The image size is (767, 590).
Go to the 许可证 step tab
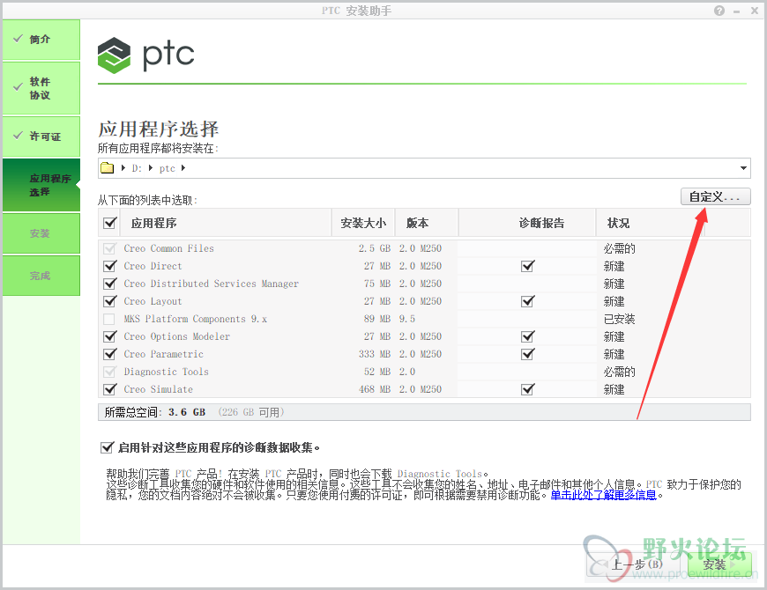pyautogui.click(x=41, y=136)
